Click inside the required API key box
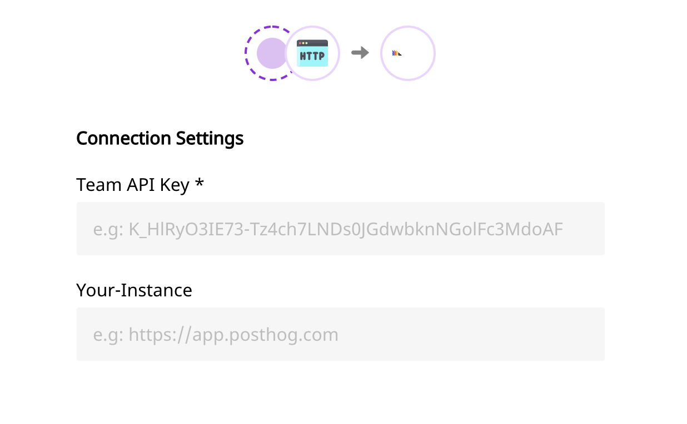 point(340,228)
